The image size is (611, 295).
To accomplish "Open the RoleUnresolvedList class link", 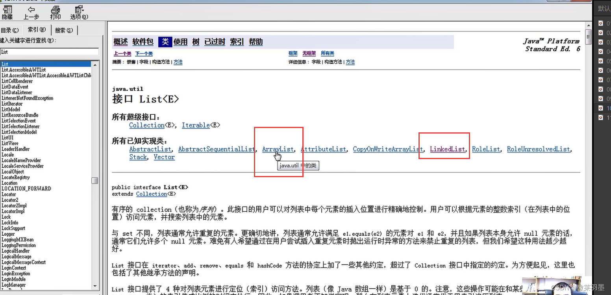I will coord(538,149).
